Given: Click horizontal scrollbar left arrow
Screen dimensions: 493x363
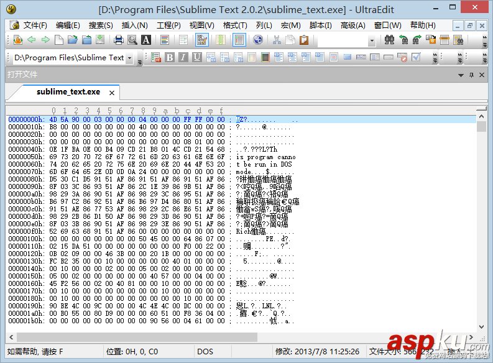Looking at the screenshot, I should click(x=11, y=338).
